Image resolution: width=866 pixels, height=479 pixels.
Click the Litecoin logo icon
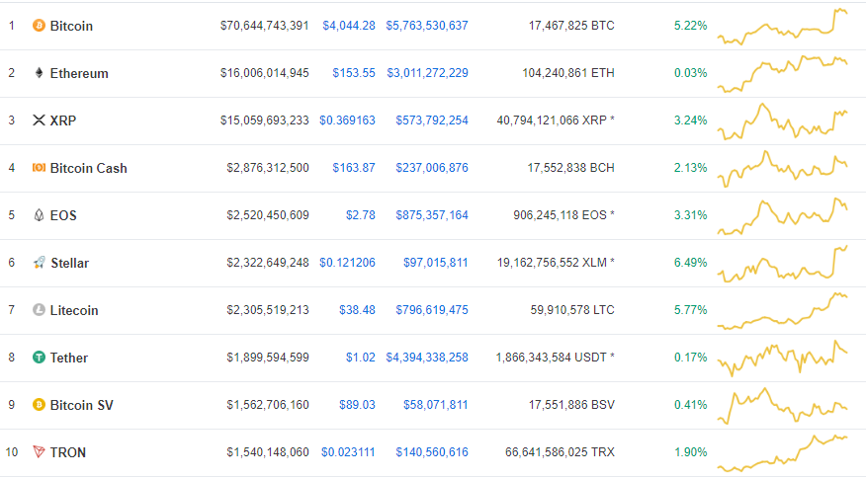pos(40,310)
